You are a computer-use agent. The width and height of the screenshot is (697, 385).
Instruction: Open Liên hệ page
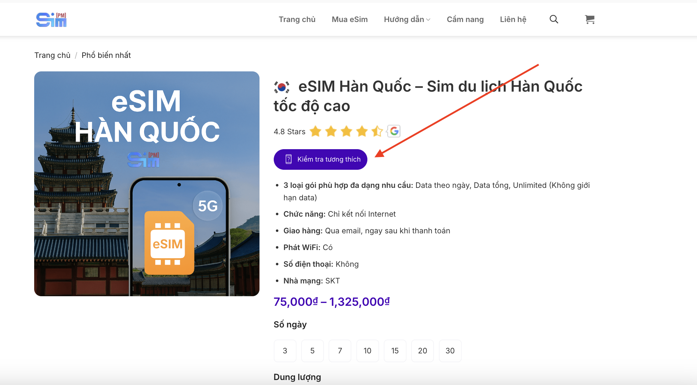[513, 19]
